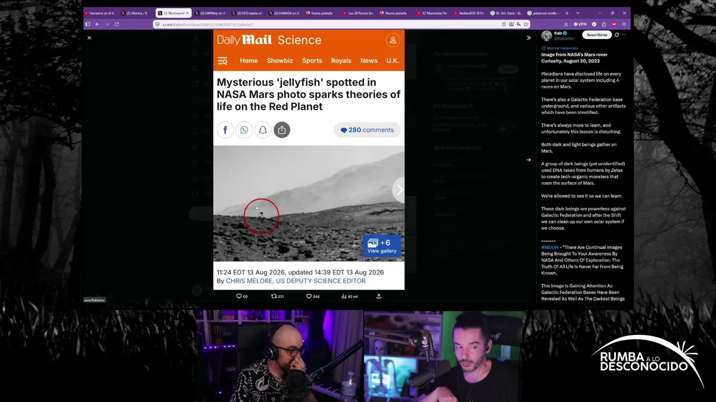The height and width of the screenshot is (402, 716).
Task: Open Grok explain icon beside Suscribirse
Action: coord(616,35)
